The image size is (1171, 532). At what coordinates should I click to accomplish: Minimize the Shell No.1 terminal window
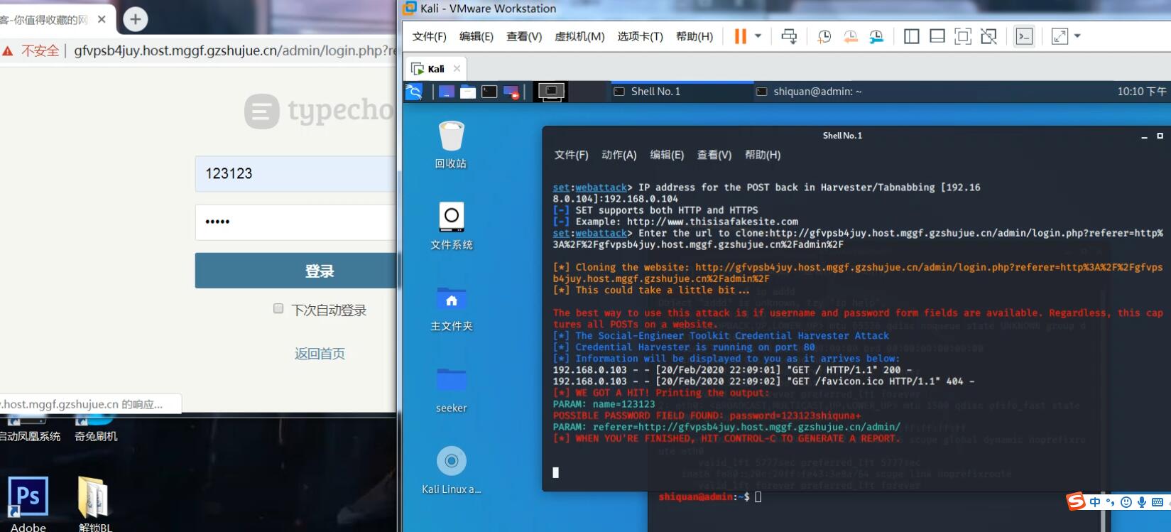pos(1144,136)
